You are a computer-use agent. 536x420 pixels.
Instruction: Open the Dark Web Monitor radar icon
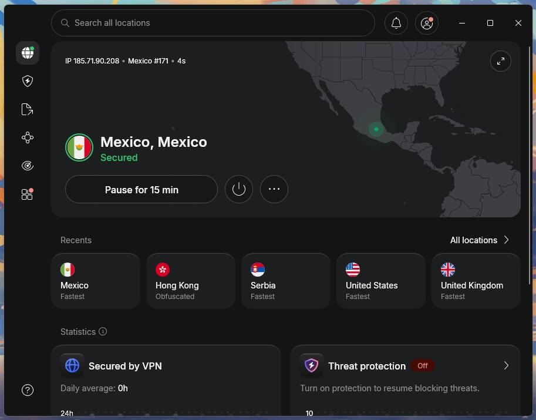(x=28, y=166)
